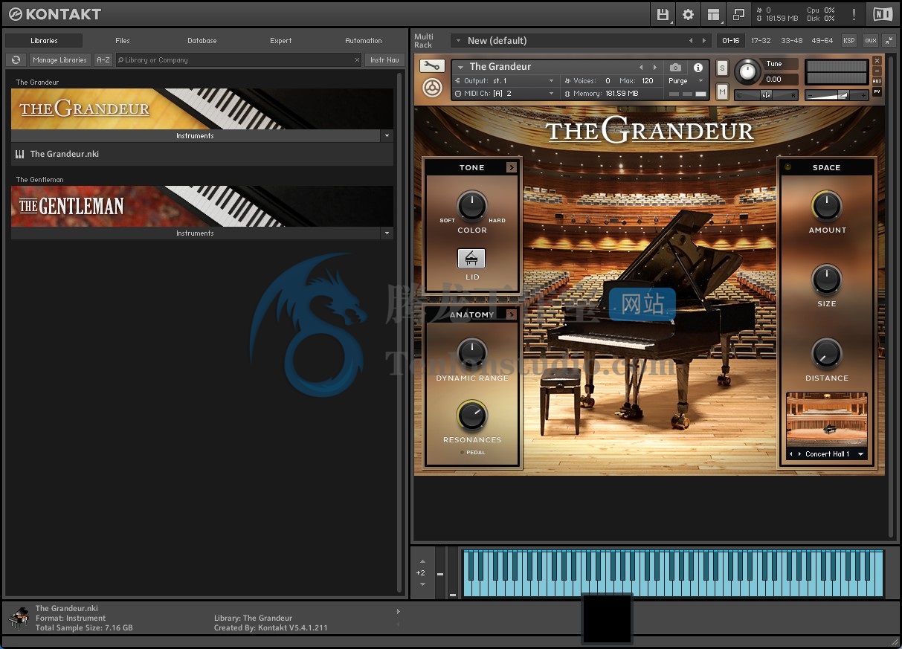Switch to the Expert tab
The image size is (902, 649).
(x=281, y=41)
